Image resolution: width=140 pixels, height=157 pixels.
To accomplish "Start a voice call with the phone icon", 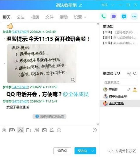I will (104, 16).
